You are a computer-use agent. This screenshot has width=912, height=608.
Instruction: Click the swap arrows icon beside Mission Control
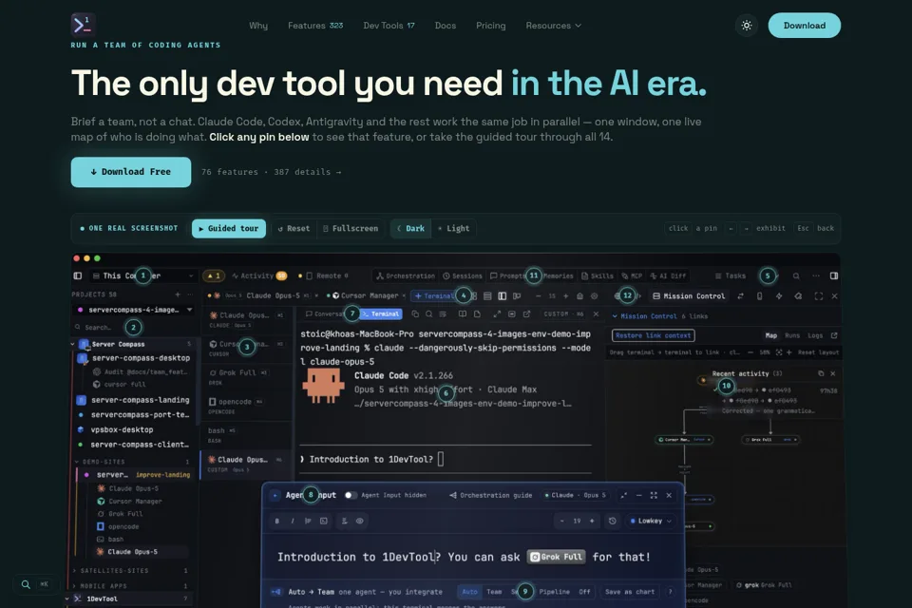click(740, 296)
